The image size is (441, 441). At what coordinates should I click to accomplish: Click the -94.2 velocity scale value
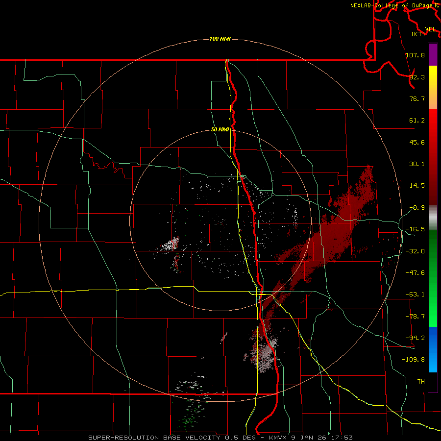click(415, 338)
